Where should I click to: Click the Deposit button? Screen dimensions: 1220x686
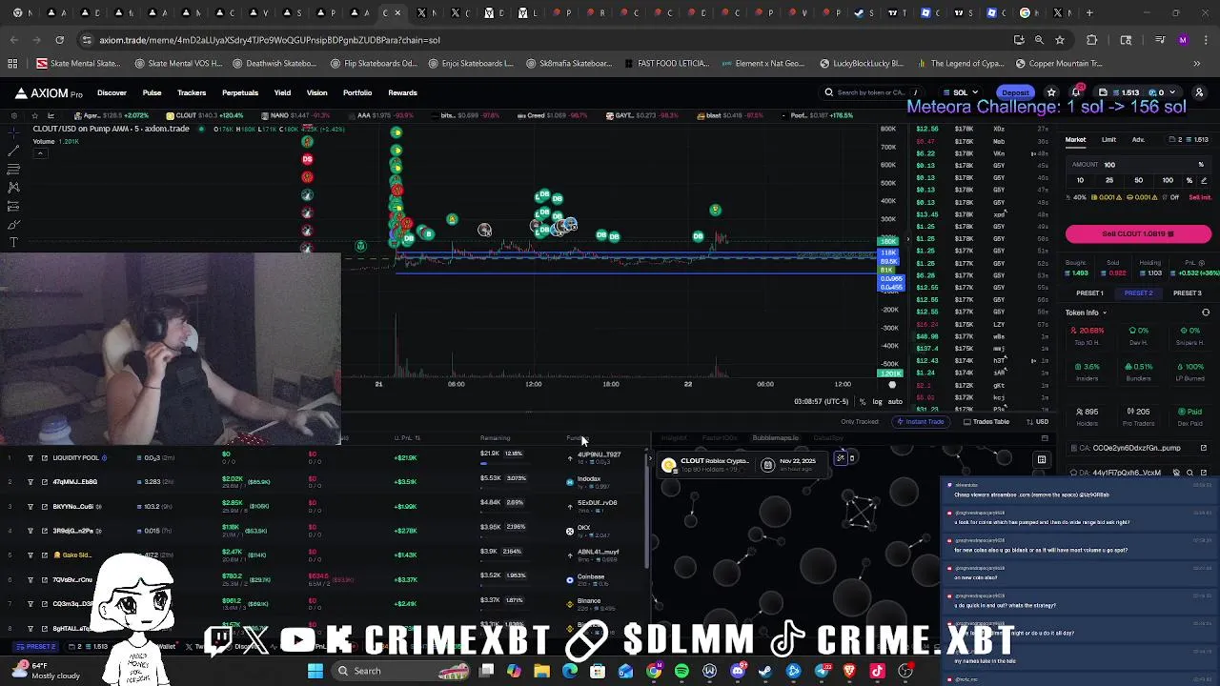pyautogui.click(x=1015, y=92)
